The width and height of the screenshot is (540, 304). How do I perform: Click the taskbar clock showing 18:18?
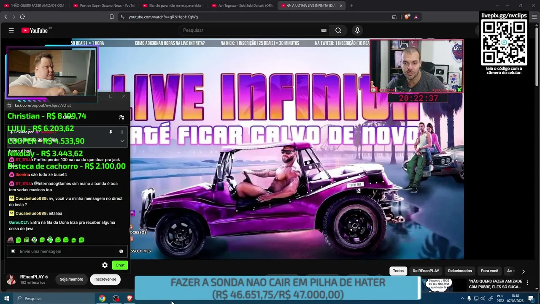515,299
